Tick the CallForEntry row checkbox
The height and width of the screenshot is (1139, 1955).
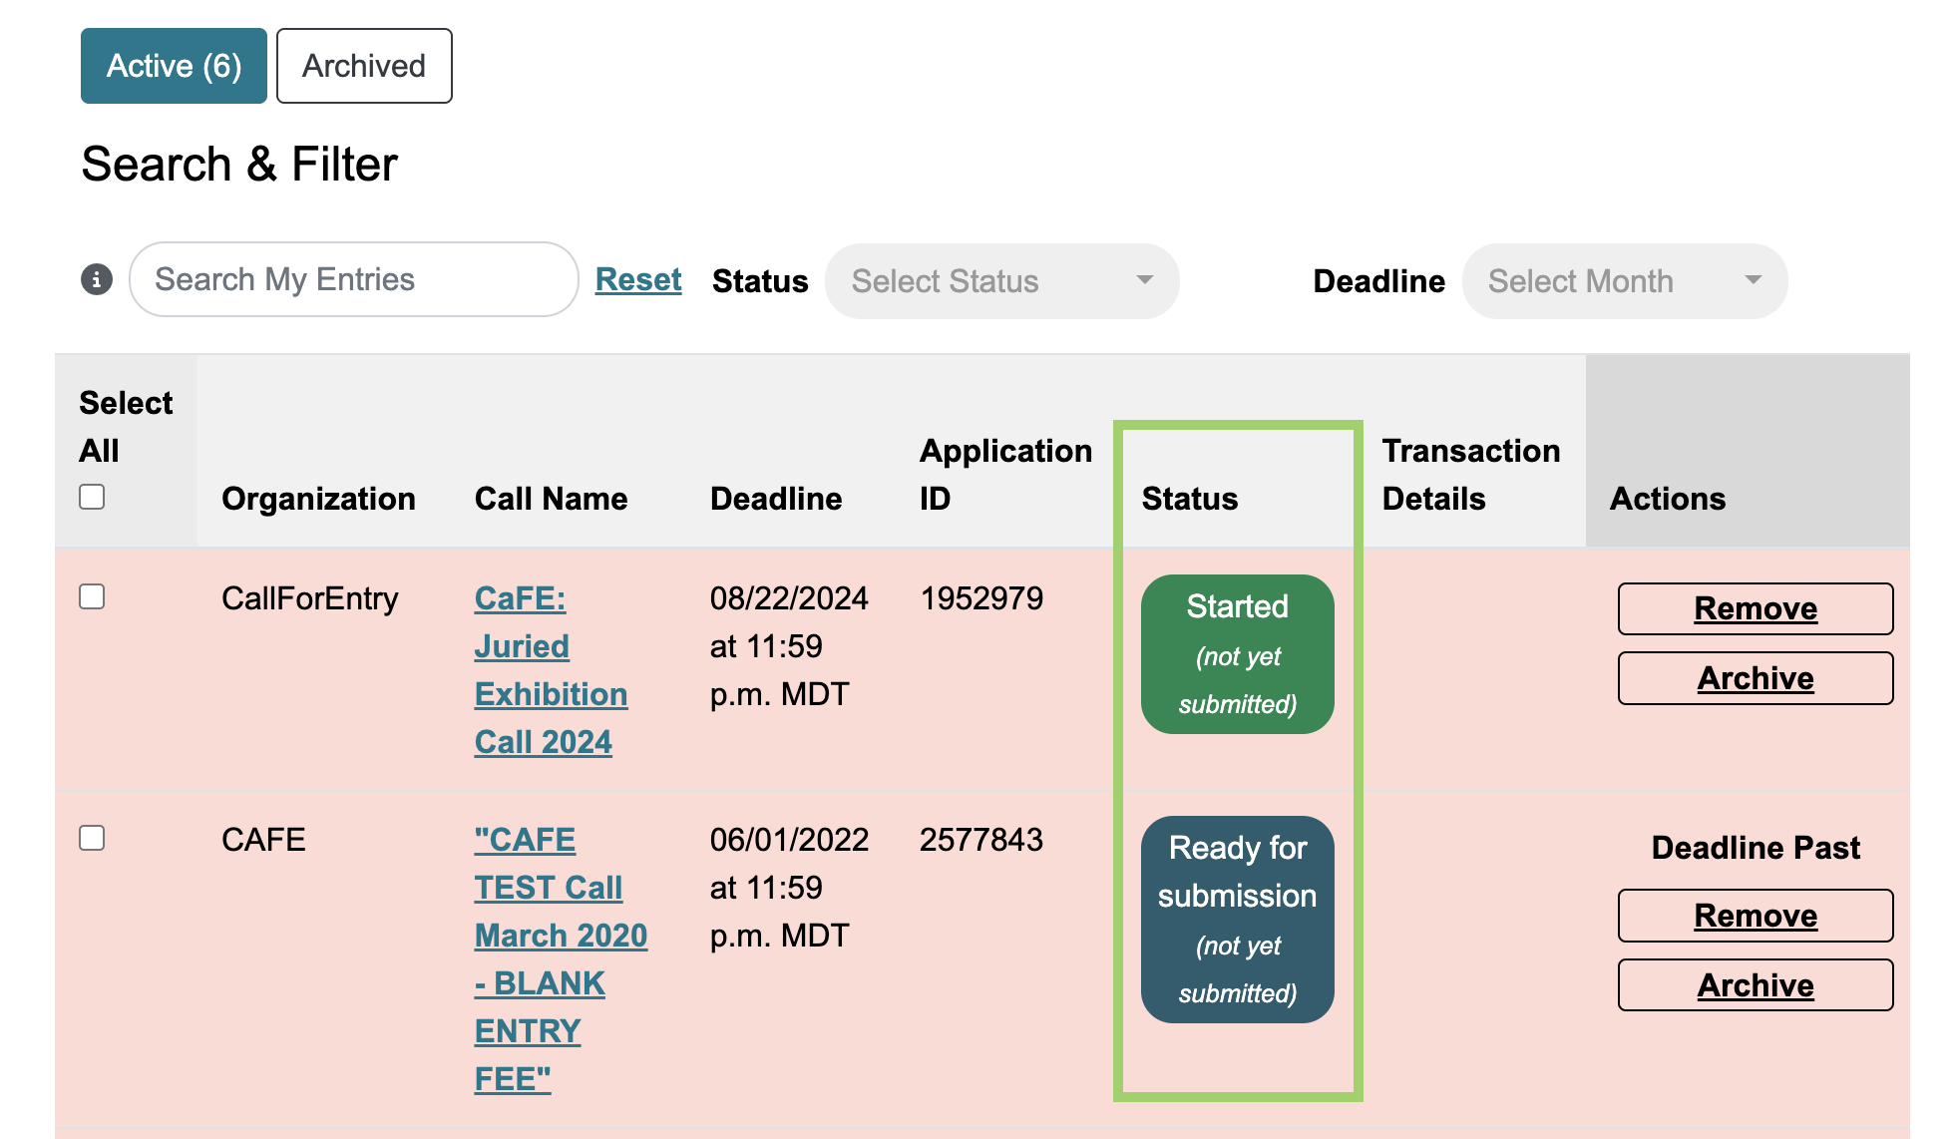point(92,596)
